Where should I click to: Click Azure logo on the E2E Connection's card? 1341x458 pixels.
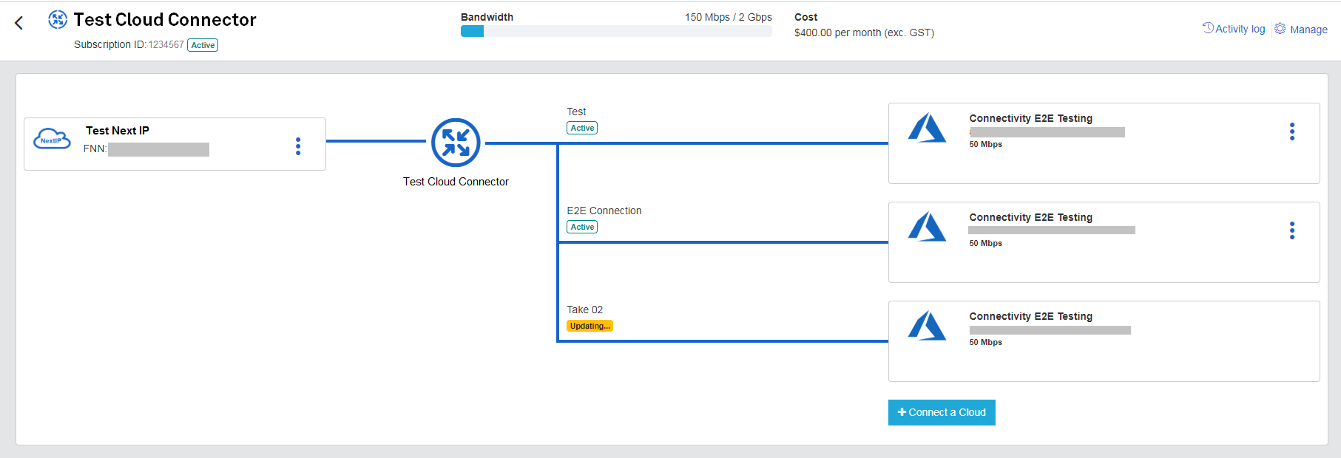(927, 227)
